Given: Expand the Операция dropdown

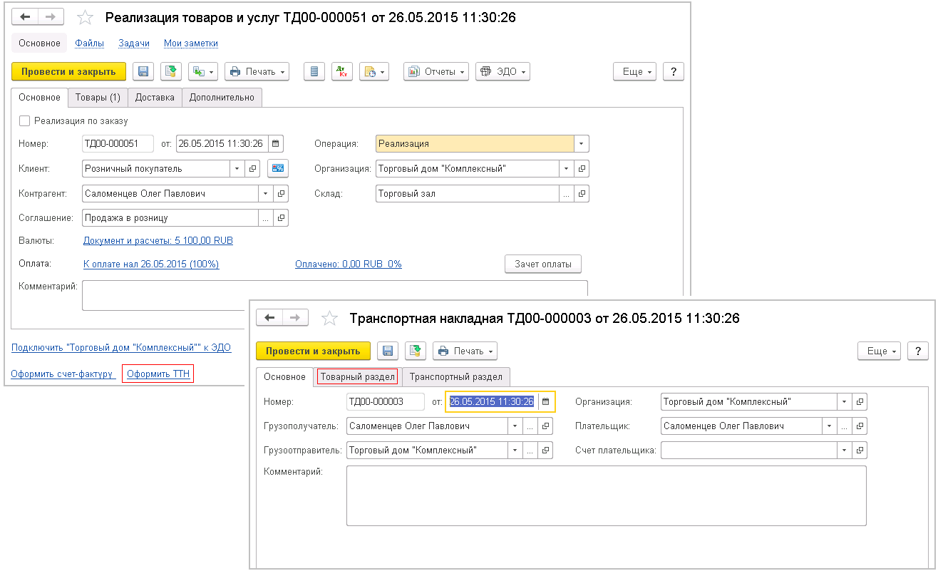Looking at the screenshot, I should (582, 143).
